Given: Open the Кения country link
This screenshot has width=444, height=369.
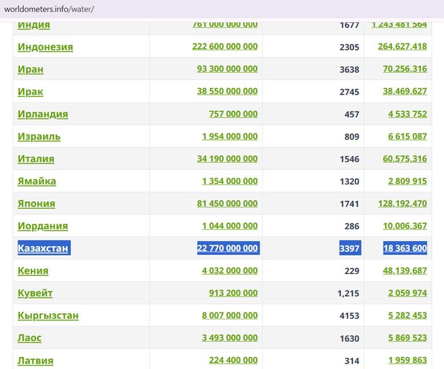Looking at the screenshot, I should point(33,271).
